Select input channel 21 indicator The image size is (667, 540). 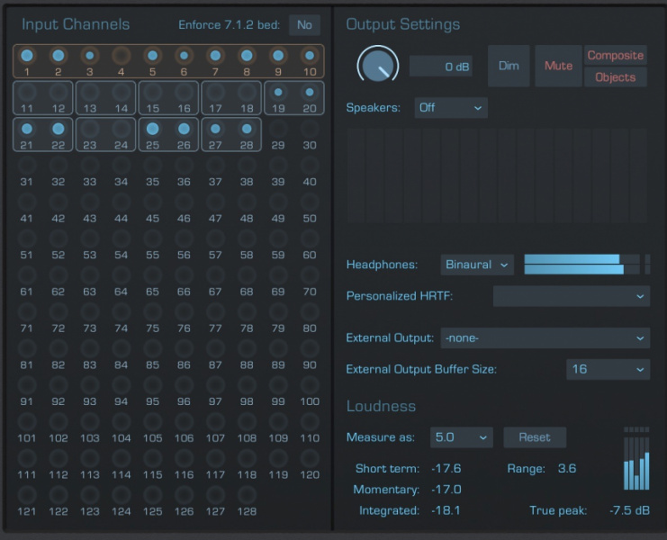point(27,129)
